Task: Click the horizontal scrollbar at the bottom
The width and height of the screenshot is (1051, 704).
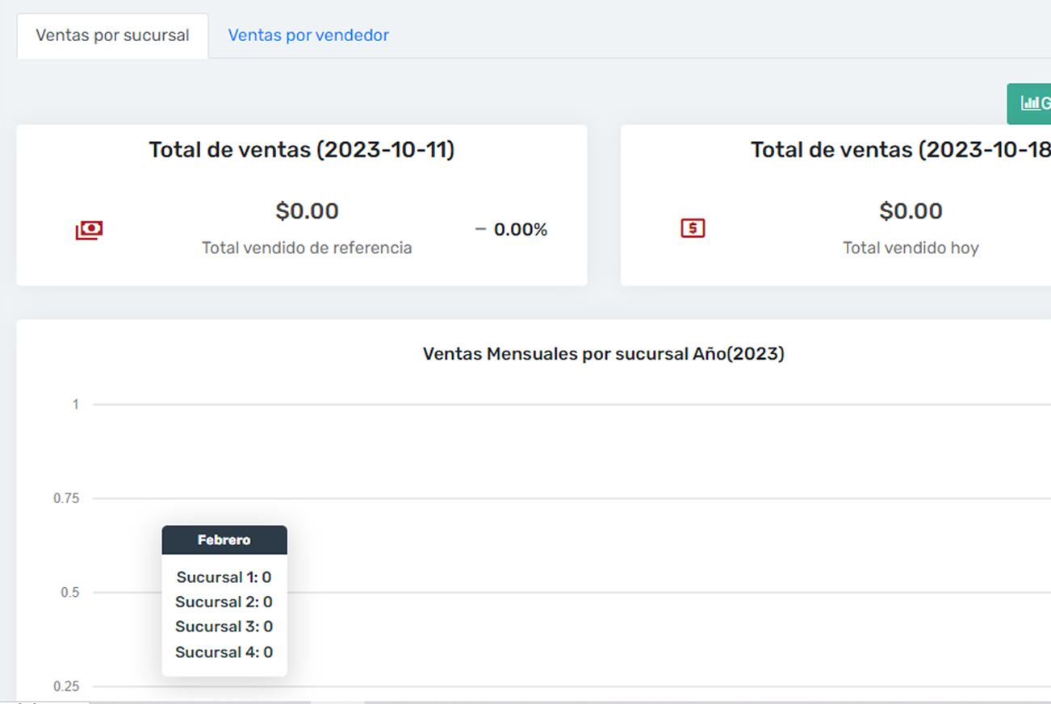Action: coord(202,702)
